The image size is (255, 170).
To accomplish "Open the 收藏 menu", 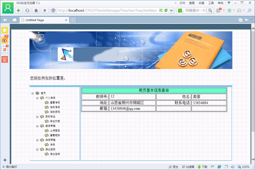I will click(x=201, y=3).
